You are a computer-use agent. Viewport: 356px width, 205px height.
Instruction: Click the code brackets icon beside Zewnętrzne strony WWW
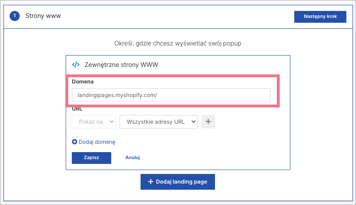(x=76, y=64)
